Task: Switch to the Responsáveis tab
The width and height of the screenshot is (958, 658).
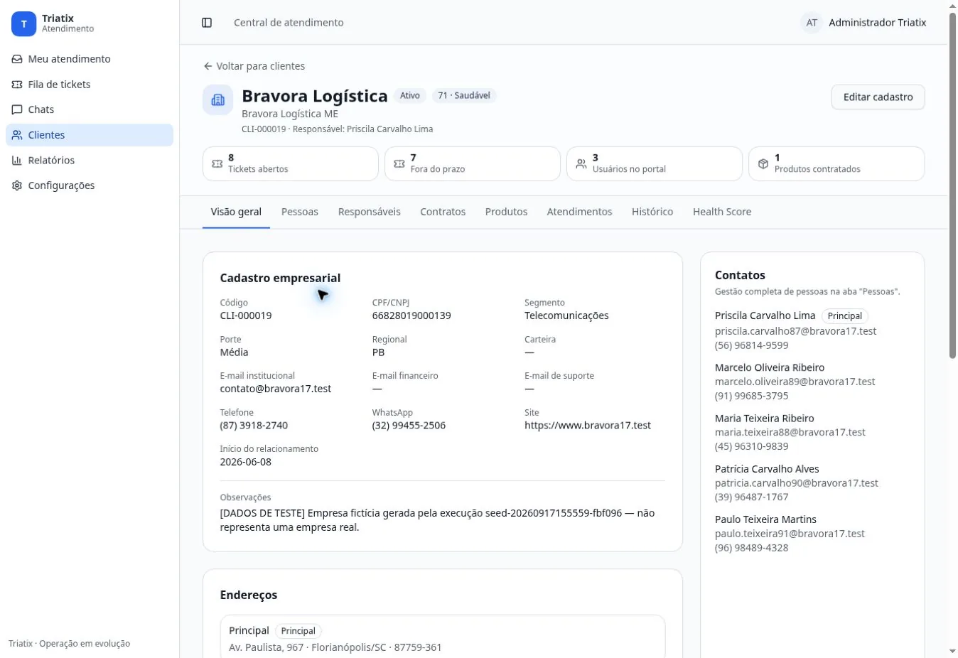Action: (370, 212)
